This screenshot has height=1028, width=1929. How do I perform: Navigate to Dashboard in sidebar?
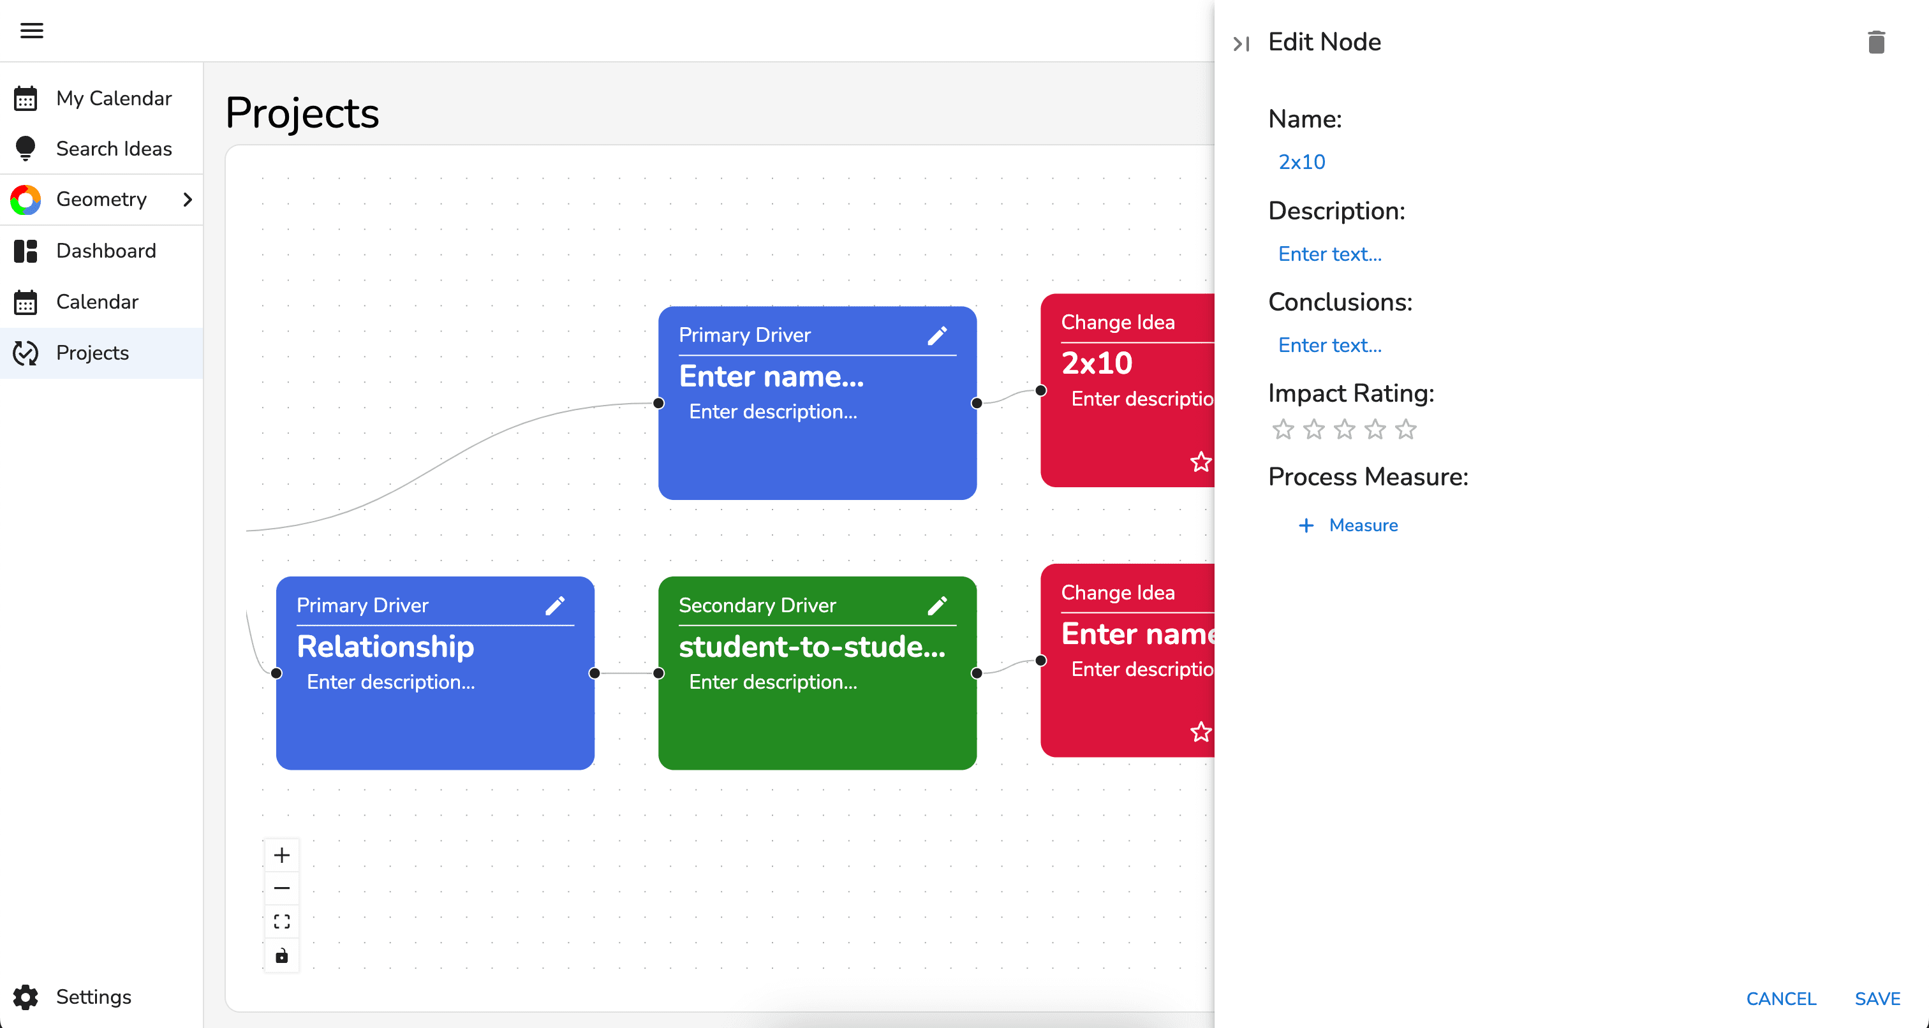point(106,250)
